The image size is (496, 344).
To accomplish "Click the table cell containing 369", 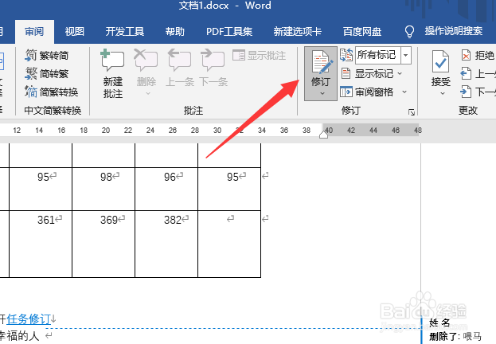I will point(103,244).
